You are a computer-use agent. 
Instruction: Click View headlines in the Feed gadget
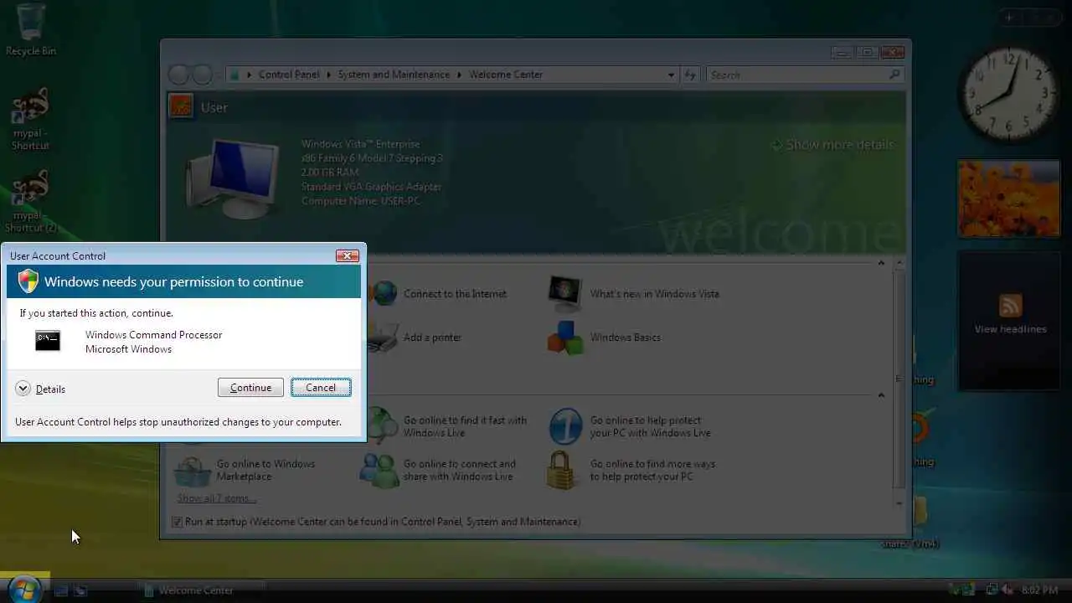click(x=1010, y=329)
